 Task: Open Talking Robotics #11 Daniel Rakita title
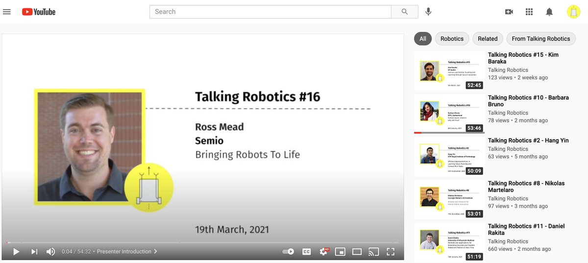(526, 229)
